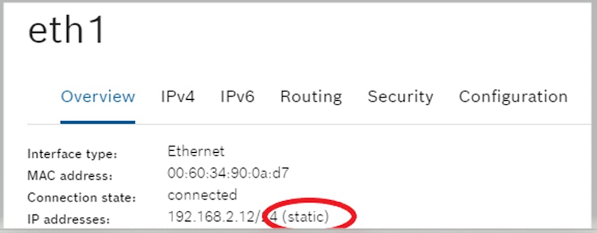Select the Routing tab
Screen dimensions: 597x233
click(311, 97)
